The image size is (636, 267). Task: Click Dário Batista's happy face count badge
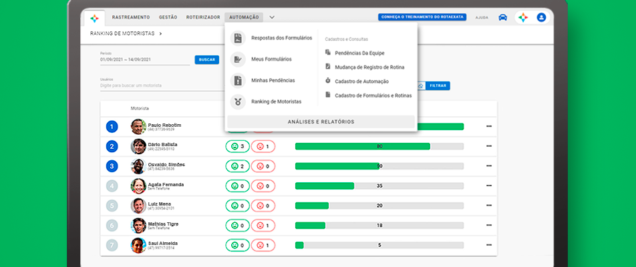click(237, 146)
